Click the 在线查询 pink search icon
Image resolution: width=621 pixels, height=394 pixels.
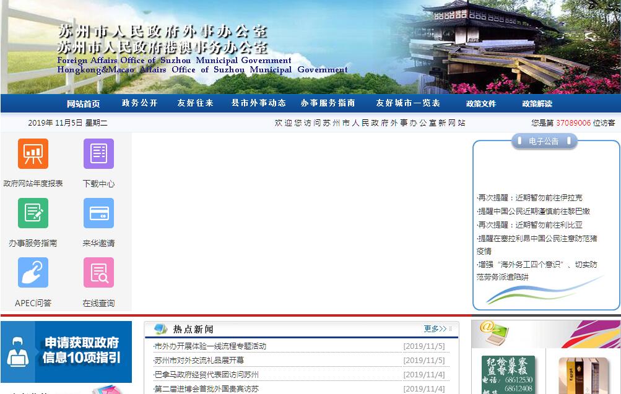tap(98, 273)
